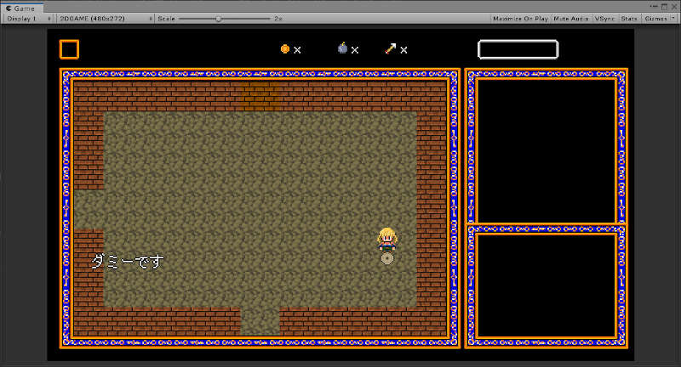
Task: Toggle Maximize On Play
Action: [x=520, y=19]
